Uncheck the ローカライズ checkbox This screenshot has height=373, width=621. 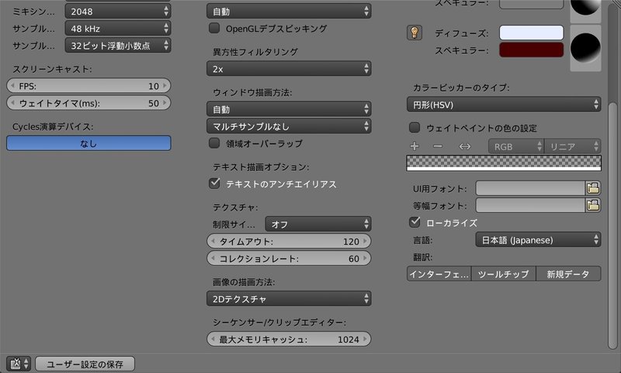415,222
